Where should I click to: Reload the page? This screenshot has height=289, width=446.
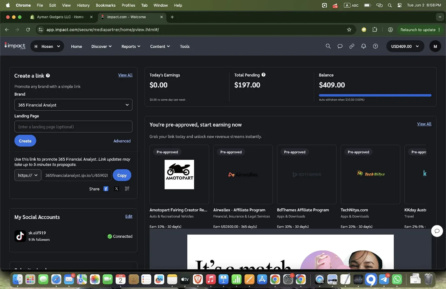28,30
